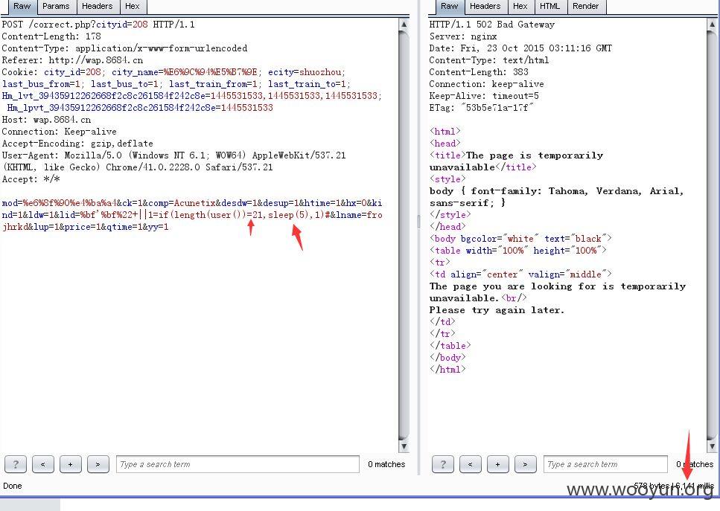Click the request pane scrollbar down arrow

404,446
